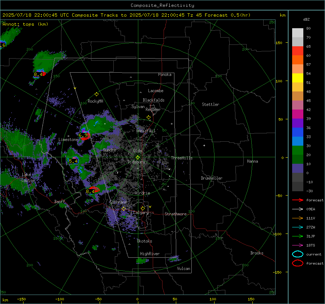Click the Composite_Reflectivity title
This screenshot has height=304, width=325.
click(162, 5)
